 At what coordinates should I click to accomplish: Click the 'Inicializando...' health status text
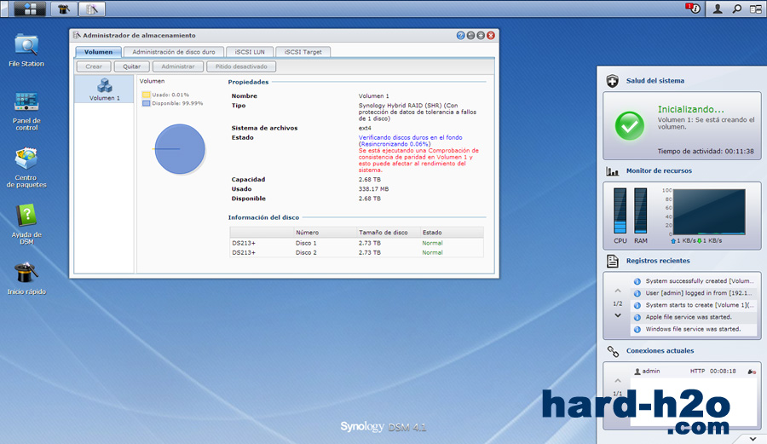tap(690, 110)
